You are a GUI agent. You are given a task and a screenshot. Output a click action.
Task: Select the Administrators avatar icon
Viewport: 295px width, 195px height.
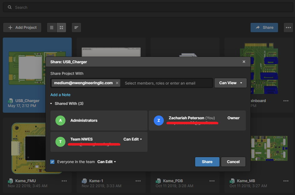[x=60, y=120]
